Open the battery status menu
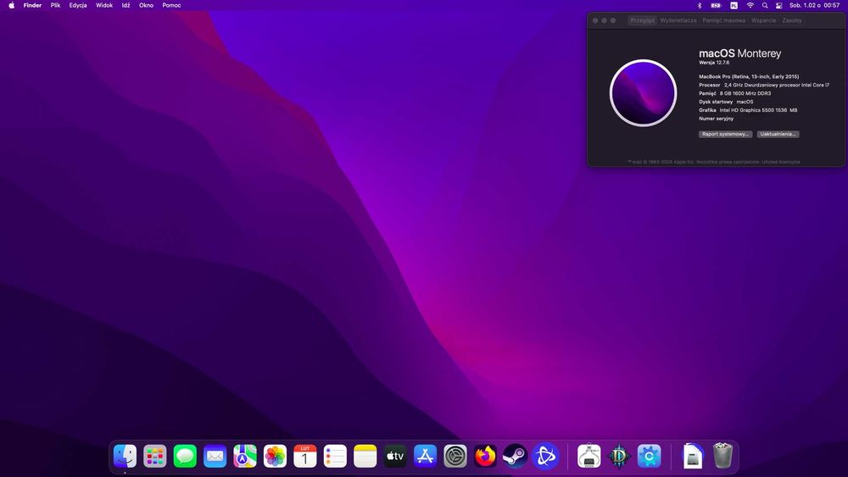 point(716,5)
